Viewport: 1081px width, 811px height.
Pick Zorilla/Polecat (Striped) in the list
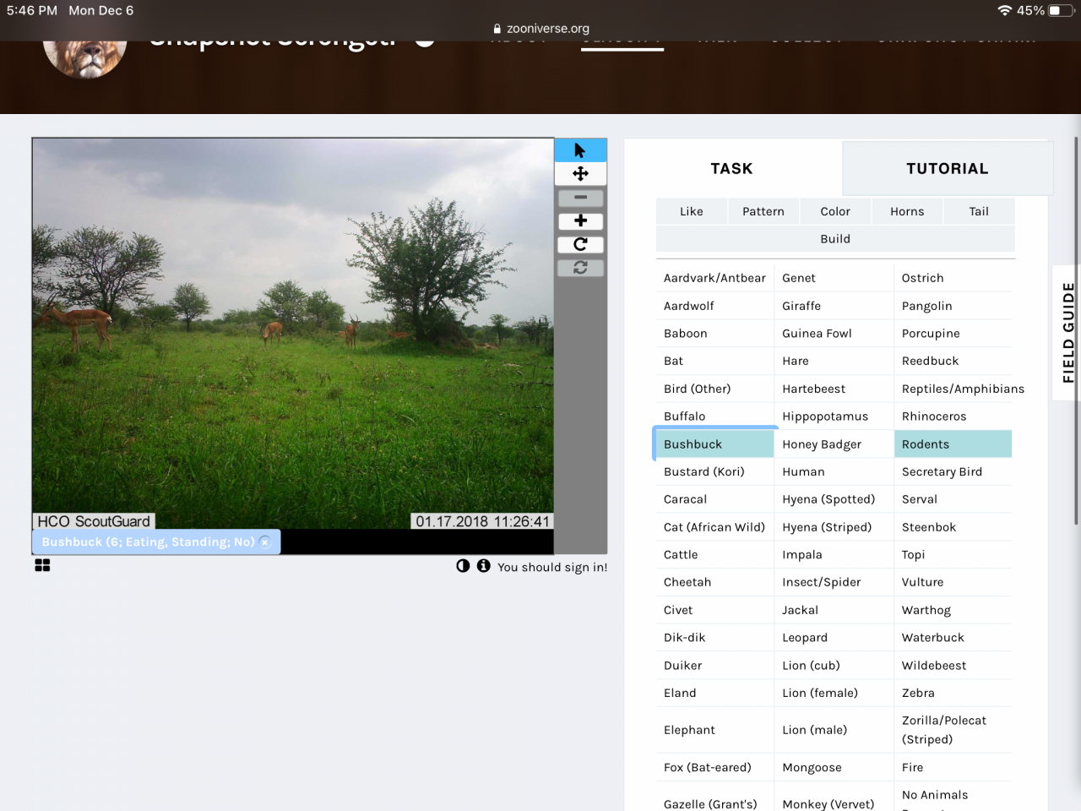point(953,730)
